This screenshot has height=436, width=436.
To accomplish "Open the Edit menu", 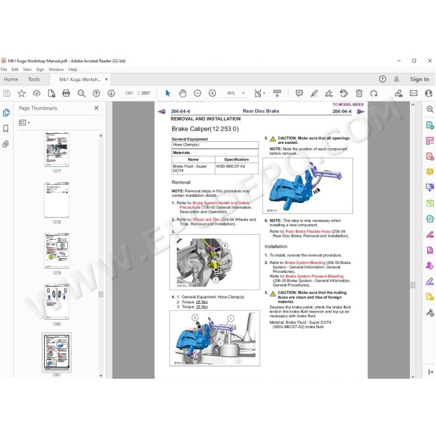I will tap(15, 69).
